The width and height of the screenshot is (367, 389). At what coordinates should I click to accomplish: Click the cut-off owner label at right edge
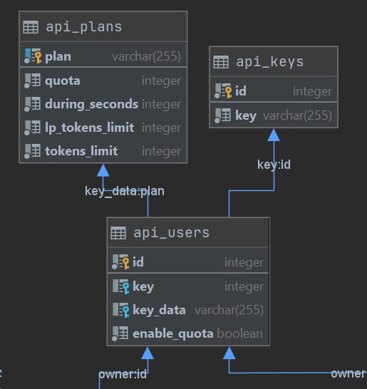pyautogui.click(x=348, y=373)
